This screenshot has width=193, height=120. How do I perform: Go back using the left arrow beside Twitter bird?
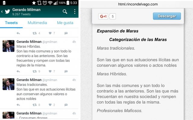tap(2, 11)
